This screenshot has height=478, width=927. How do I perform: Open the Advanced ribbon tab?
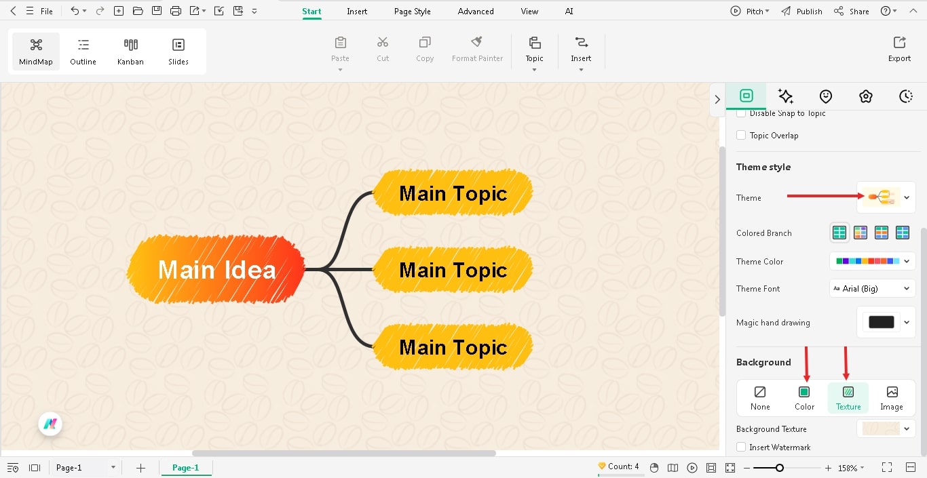pyautogui.click(x=476, y=12)
